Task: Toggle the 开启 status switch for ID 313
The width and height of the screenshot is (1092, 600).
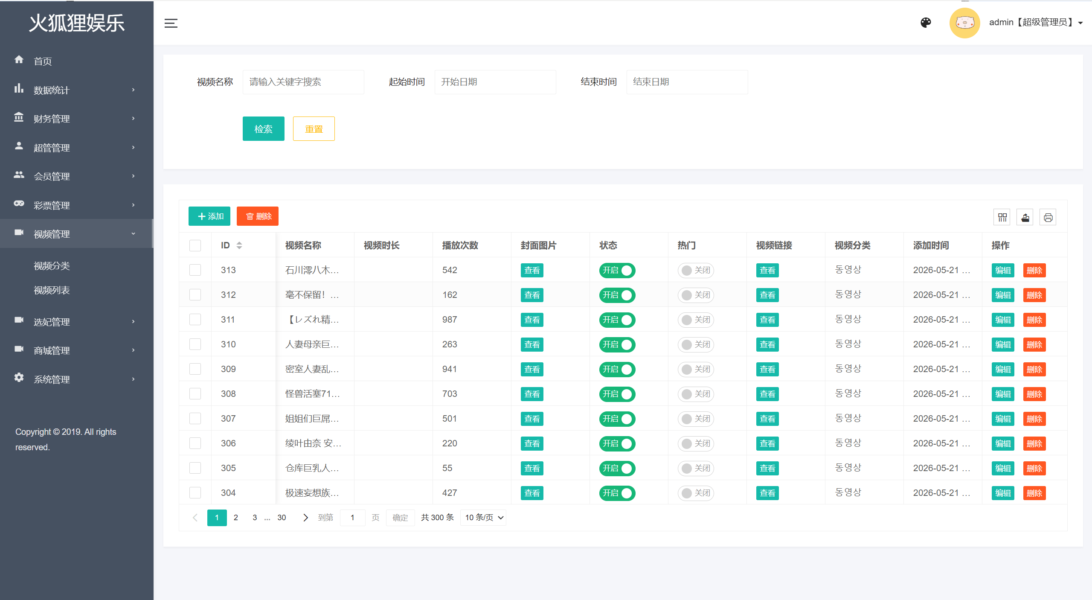Action: pyautogui.click(x=617, y=271)
